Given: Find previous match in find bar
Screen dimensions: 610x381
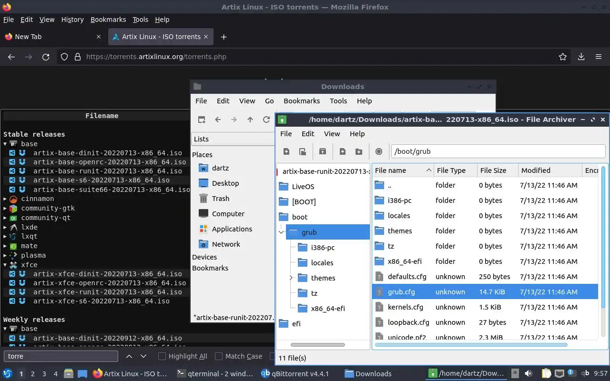Looking at the screenshot, I should pyautogui.click(x=129, y=356).
